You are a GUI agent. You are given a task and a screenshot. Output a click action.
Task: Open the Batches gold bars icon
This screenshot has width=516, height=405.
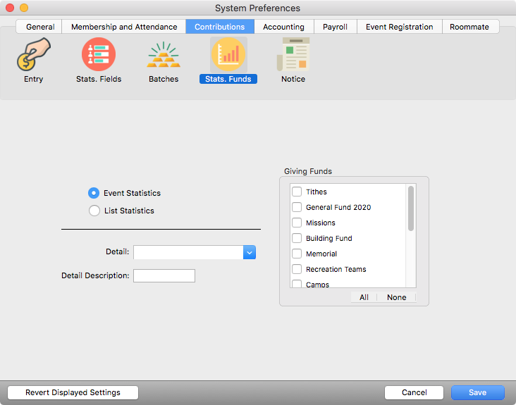pos(164,56)
